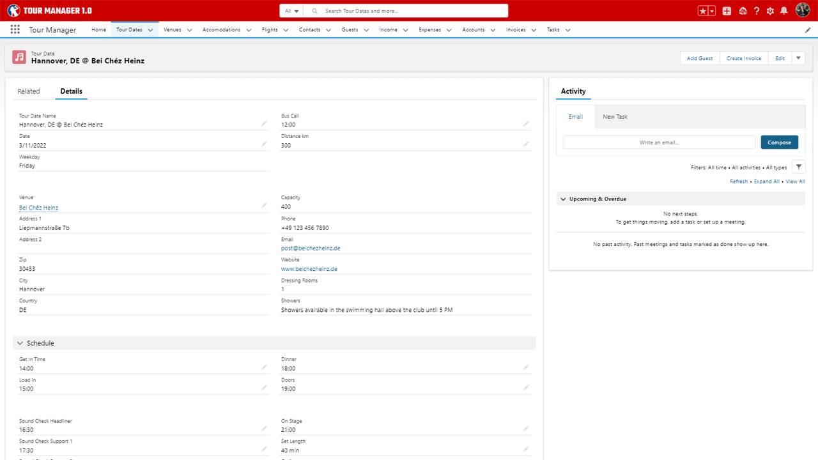Open the activity filter funnel icon
818x460 pixels.
[x=798, y=167]
